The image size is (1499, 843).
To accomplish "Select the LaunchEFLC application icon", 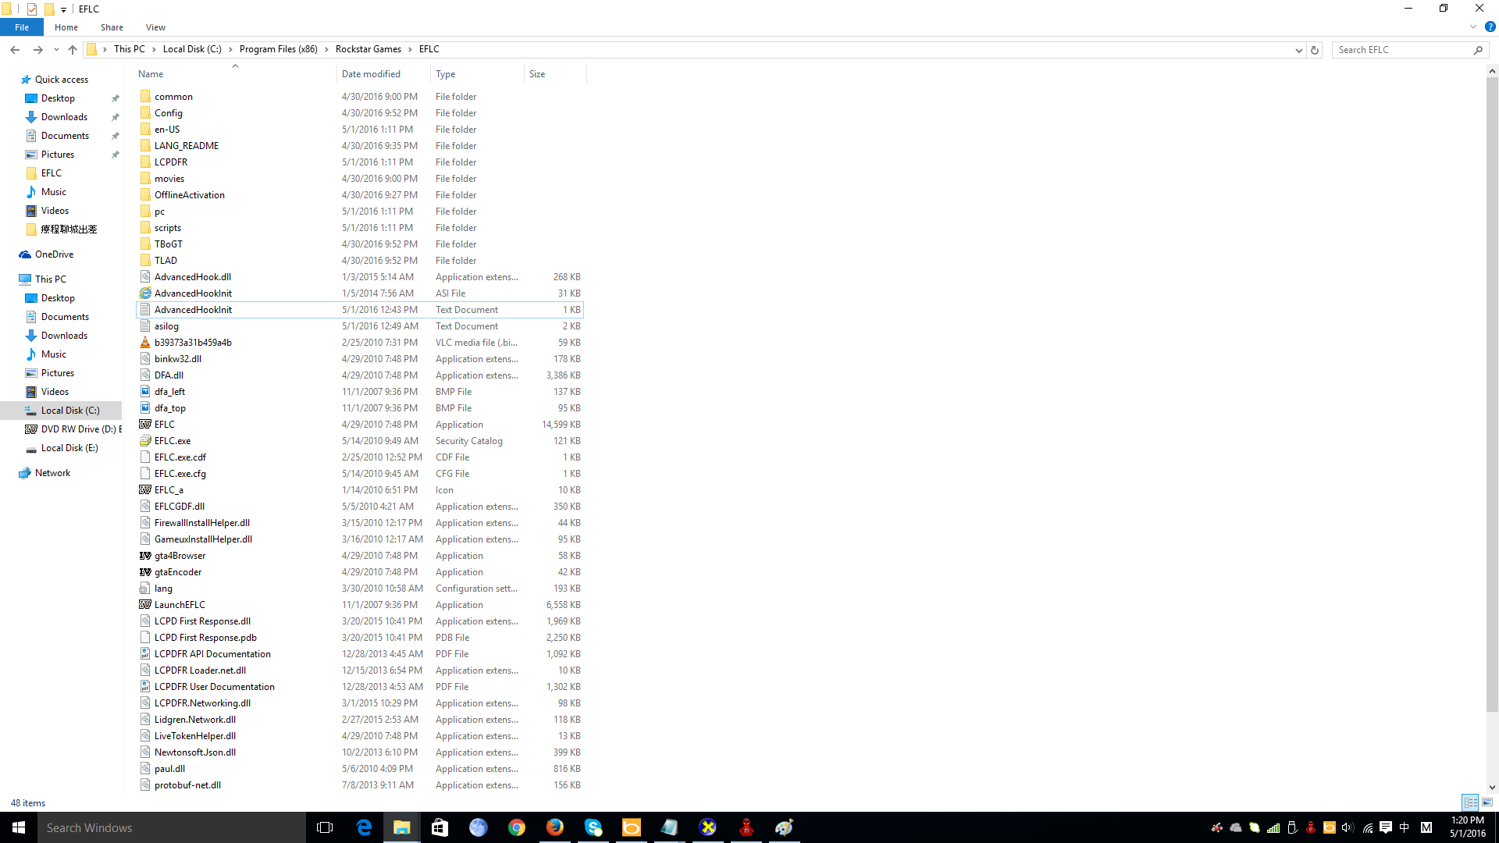I will pyautogui.click(x=145, y=605).
